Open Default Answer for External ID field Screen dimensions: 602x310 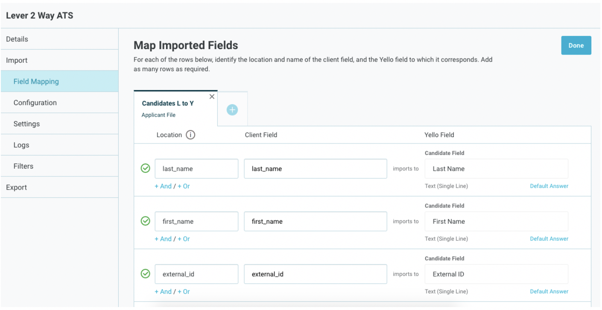point(549,291)
